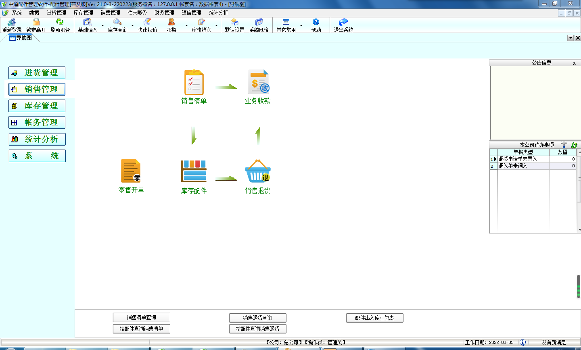The width and height of the screenshot is (581, 350).
Task: Open the 财务管理 menu
Action: coord(164,12)
